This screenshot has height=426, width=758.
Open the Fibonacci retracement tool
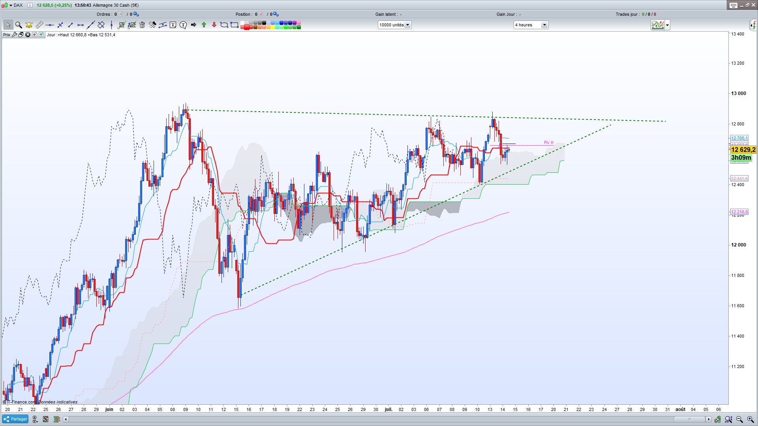pos(122,25)
